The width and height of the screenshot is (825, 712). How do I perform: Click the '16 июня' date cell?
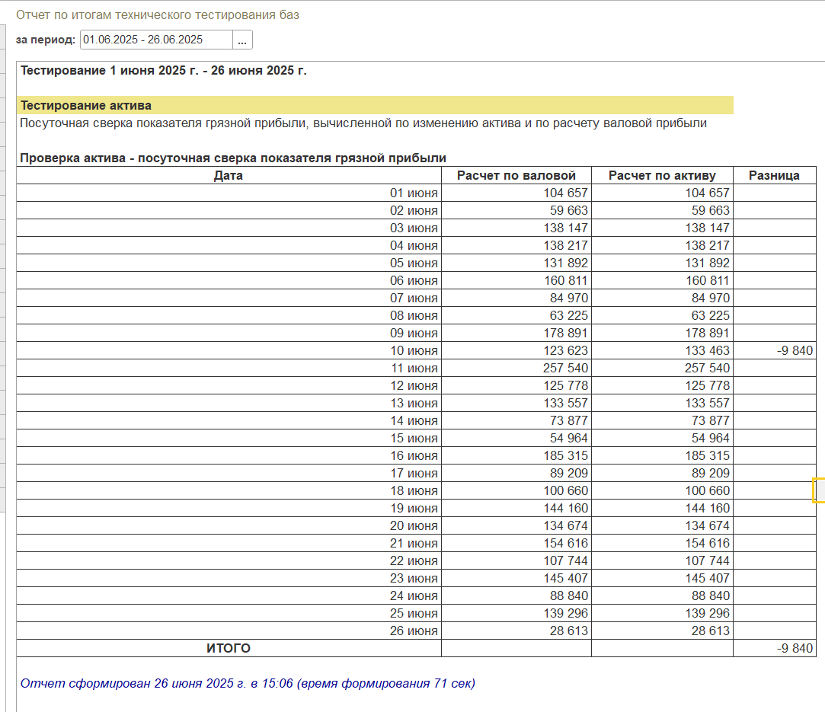pyautogui.click(x=229, y=456)
